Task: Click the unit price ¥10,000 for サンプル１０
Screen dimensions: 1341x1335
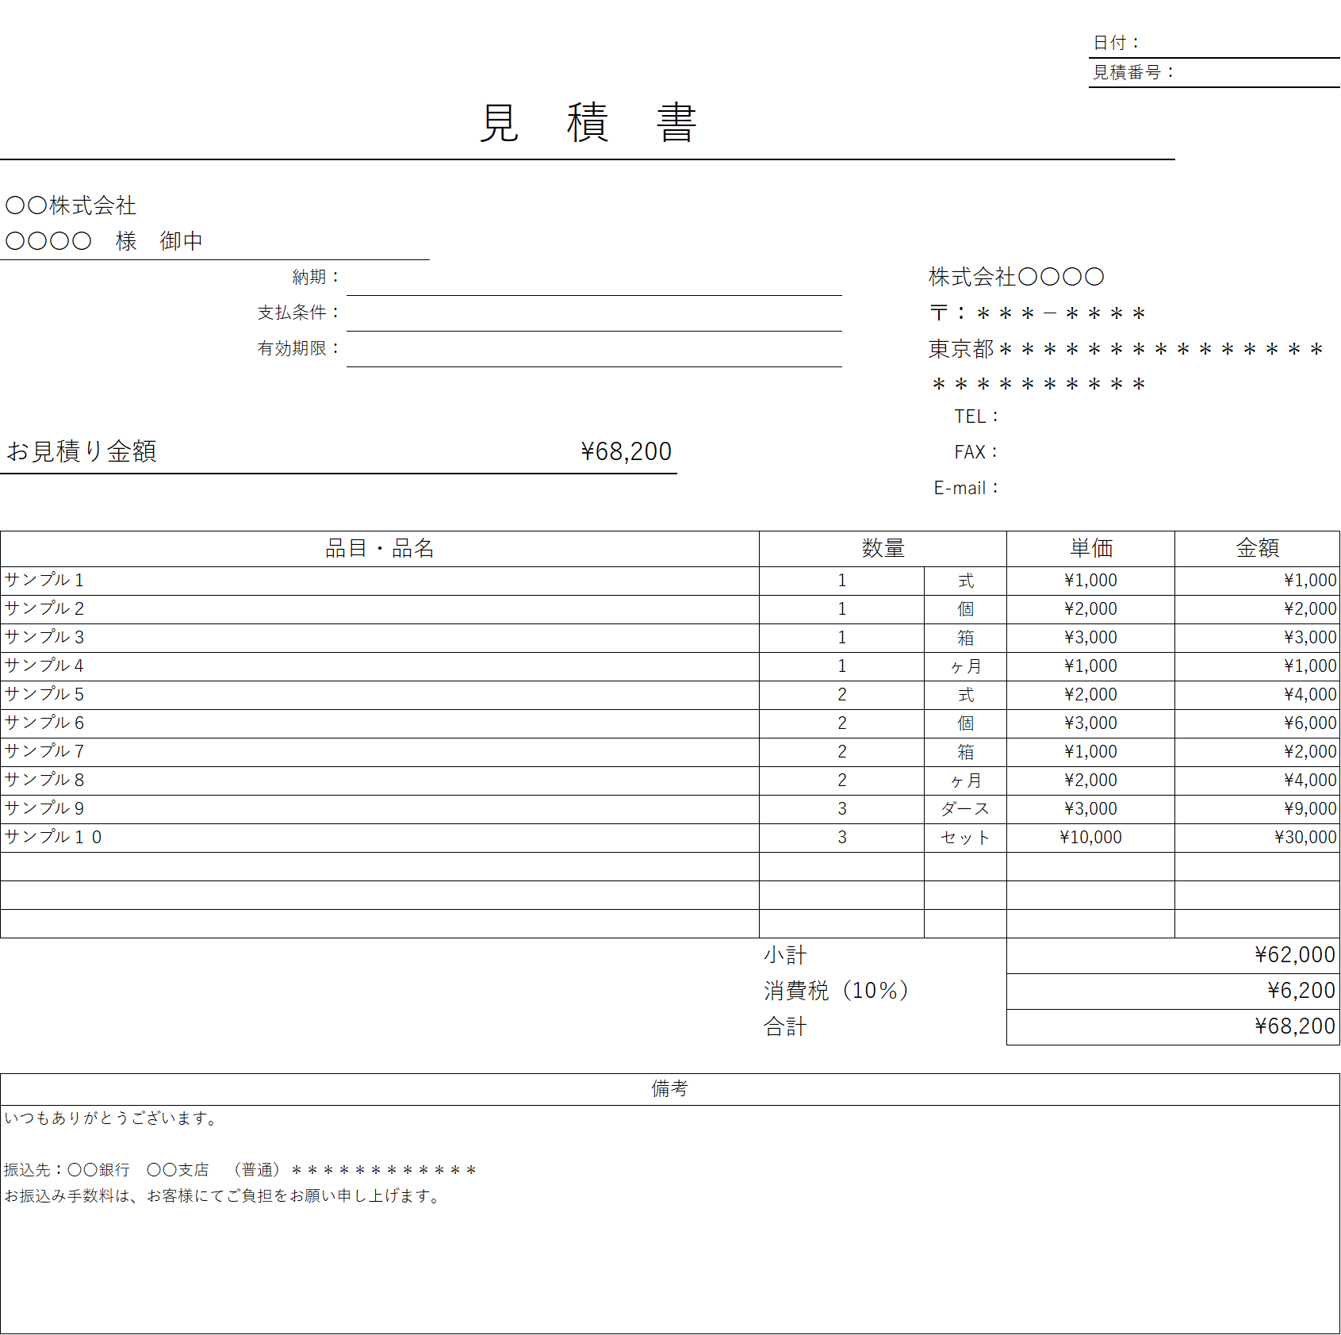Action: 1090,837
